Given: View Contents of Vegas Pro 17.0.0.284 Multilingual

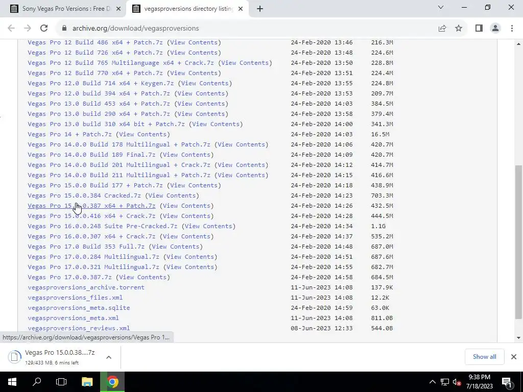Looking at the screenshot, I should click(x=190, y=257).
